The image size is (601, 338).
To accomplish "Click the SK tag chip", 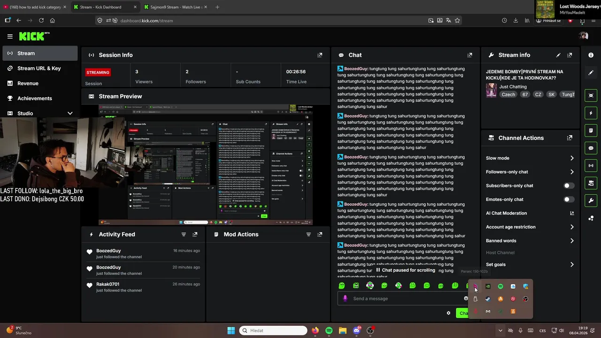I will pos(551,94).
